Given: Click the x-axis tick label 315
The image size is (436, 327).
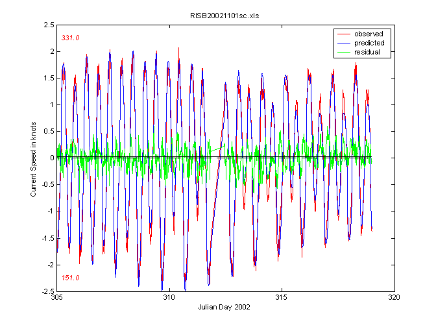Looking at the screenshot, I should pyautogui.click(x=282, y=297).
